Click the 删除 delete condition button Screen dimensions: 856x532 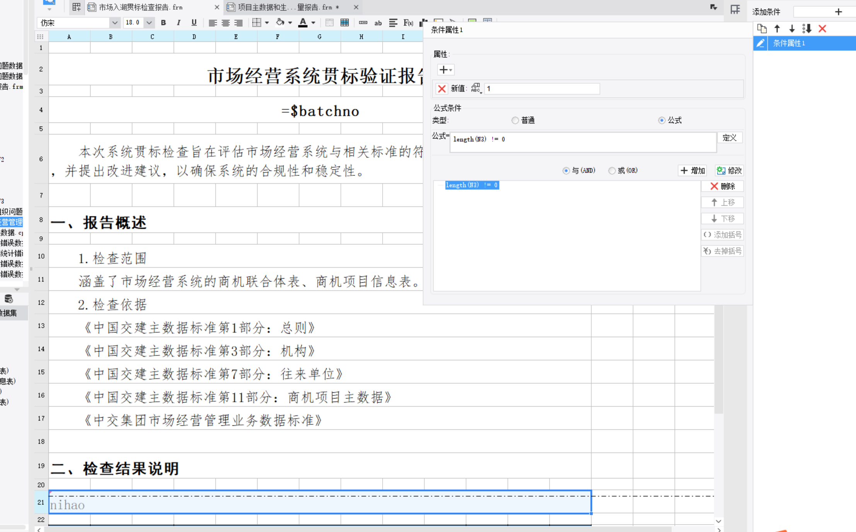pos(722,186)
